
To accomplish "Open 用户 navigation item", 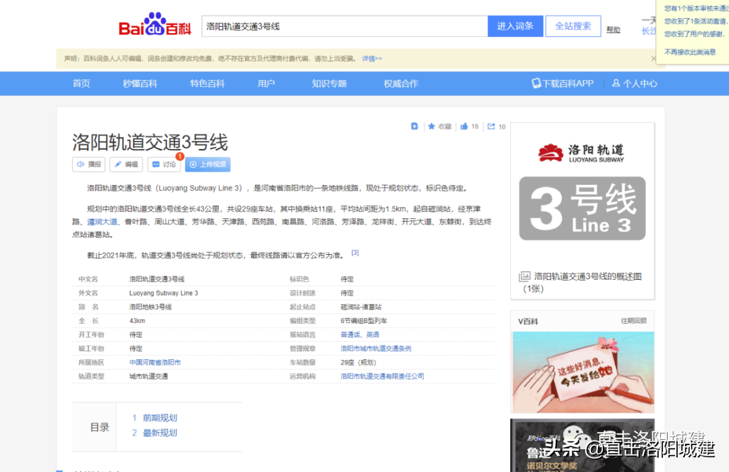I will pyautogui.click(x=266, y=84).
